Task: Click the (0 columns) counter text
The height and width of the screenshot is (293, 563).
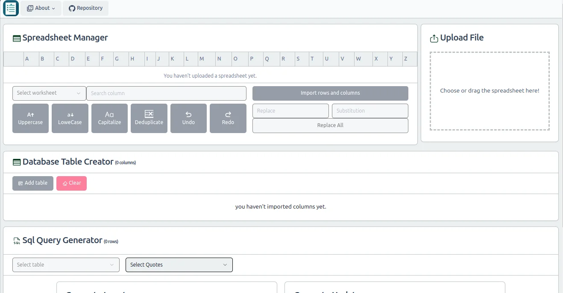Action: (126, 163)
